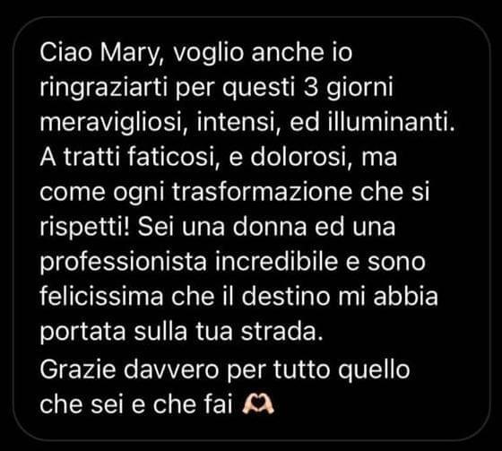Viewport: 502px width, 451px height.
Task: Click the word Grazie
Action: coord(77,370)
